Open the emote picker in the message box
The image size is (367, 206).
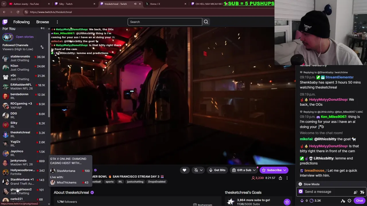pos(356,192)
